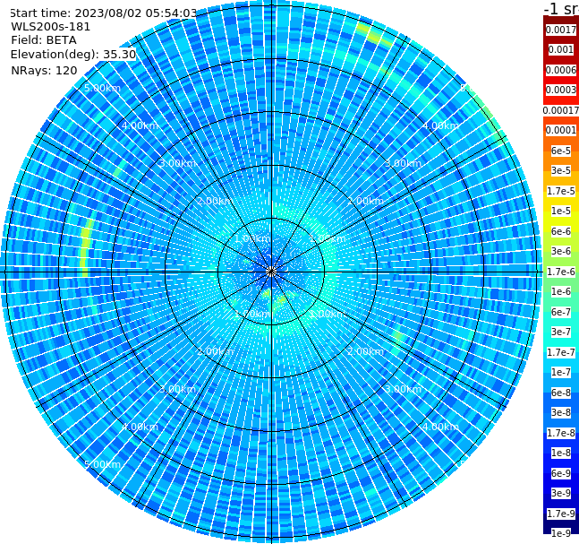Click the 1.7e-5 colorbar tick label
579x544 pixels.
pyautogui.click(x=561, y=191)
